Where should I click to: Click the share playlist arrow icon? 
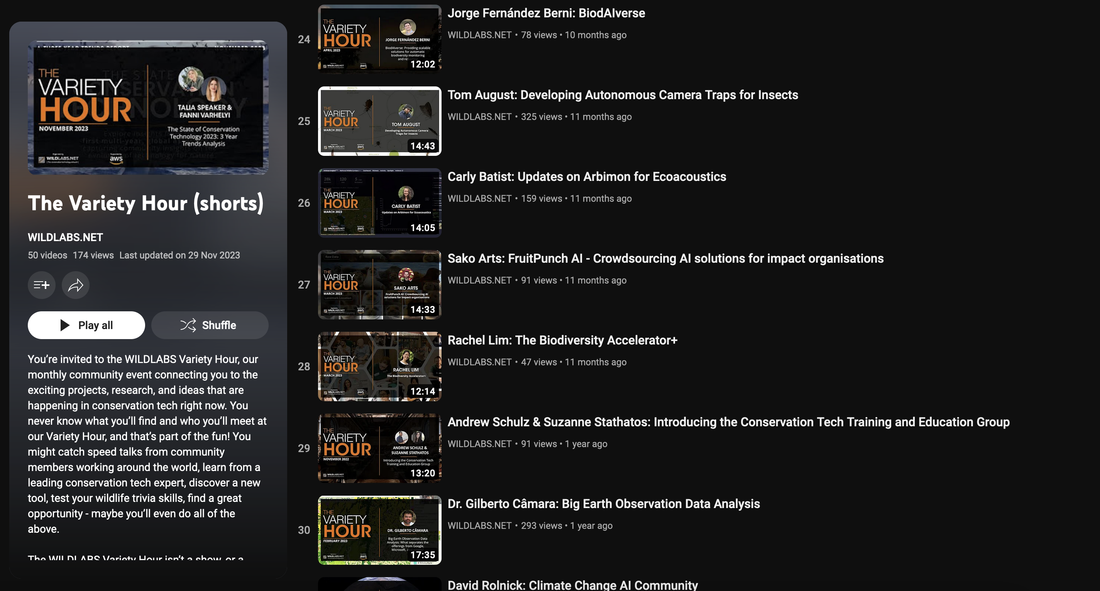76,285
